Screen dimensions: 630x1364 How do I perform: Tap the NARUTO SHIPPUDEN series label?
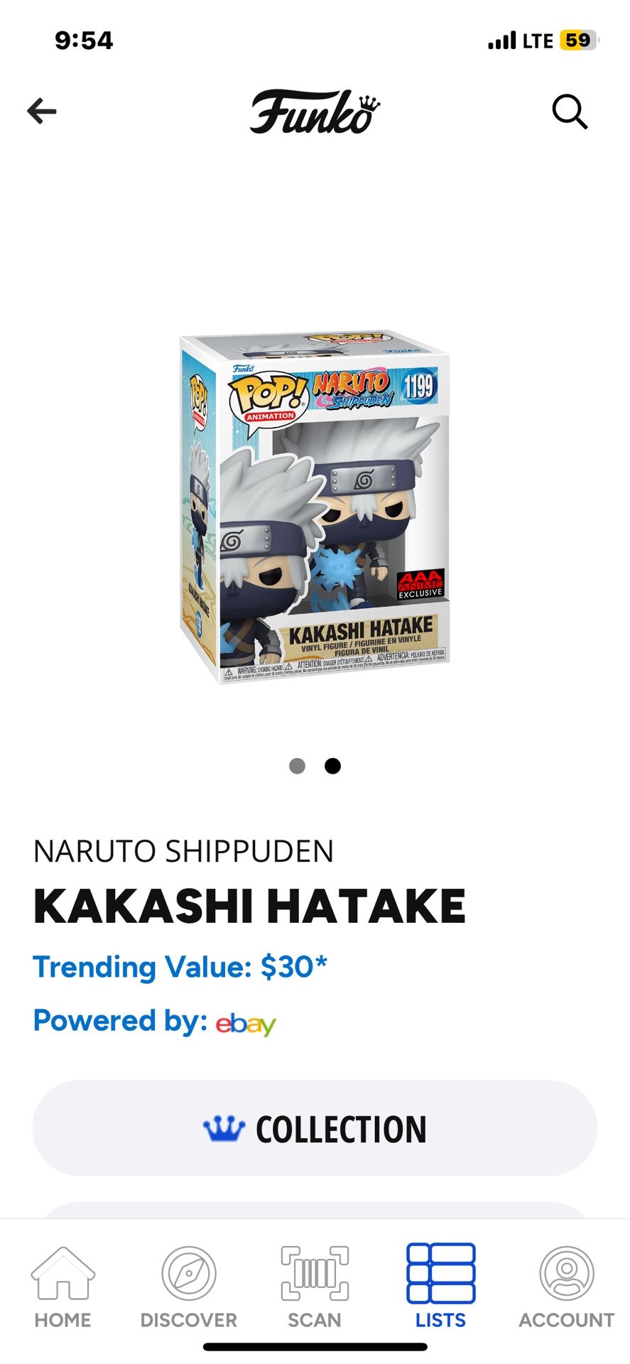(183, 851)
